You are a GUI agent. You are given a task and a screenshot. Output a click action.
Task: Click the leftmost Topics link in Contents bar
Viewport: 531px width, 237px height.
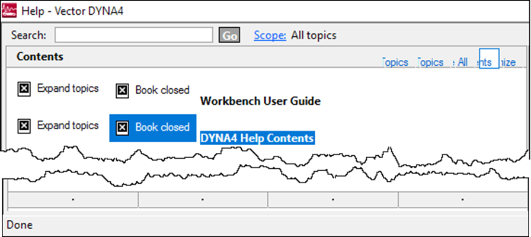click(395, 62)
